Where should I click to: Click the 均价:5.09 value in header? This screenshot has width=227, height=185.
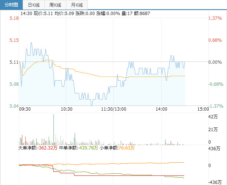[64, 14]
